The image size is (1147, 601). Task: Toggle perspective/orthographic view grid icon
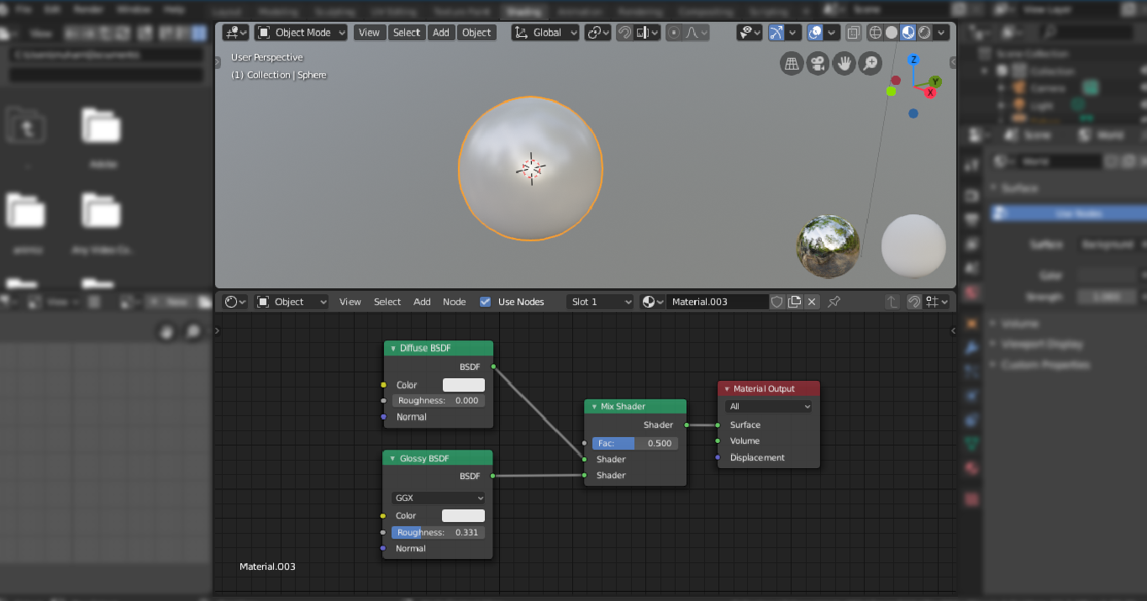tap(792, 63)
